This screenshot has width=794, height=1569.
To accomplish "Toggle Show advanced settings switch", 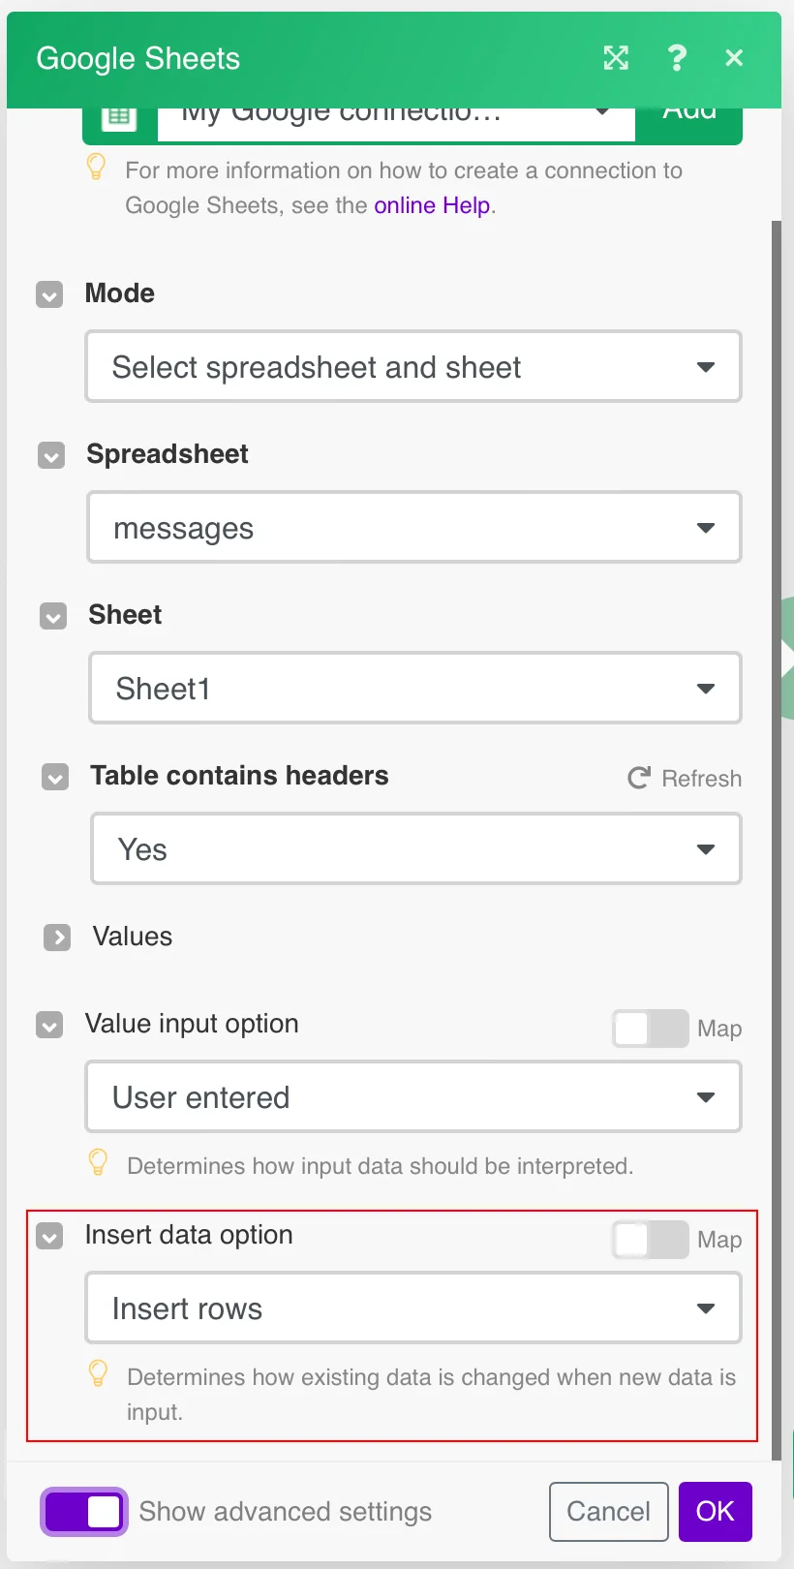I will coord(84,1512).
